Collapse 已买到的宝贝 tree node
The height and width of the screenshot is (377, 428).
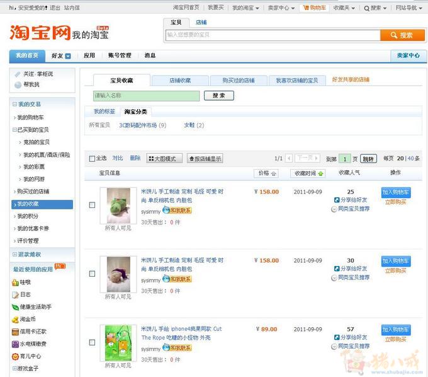(x=14, y=130)
